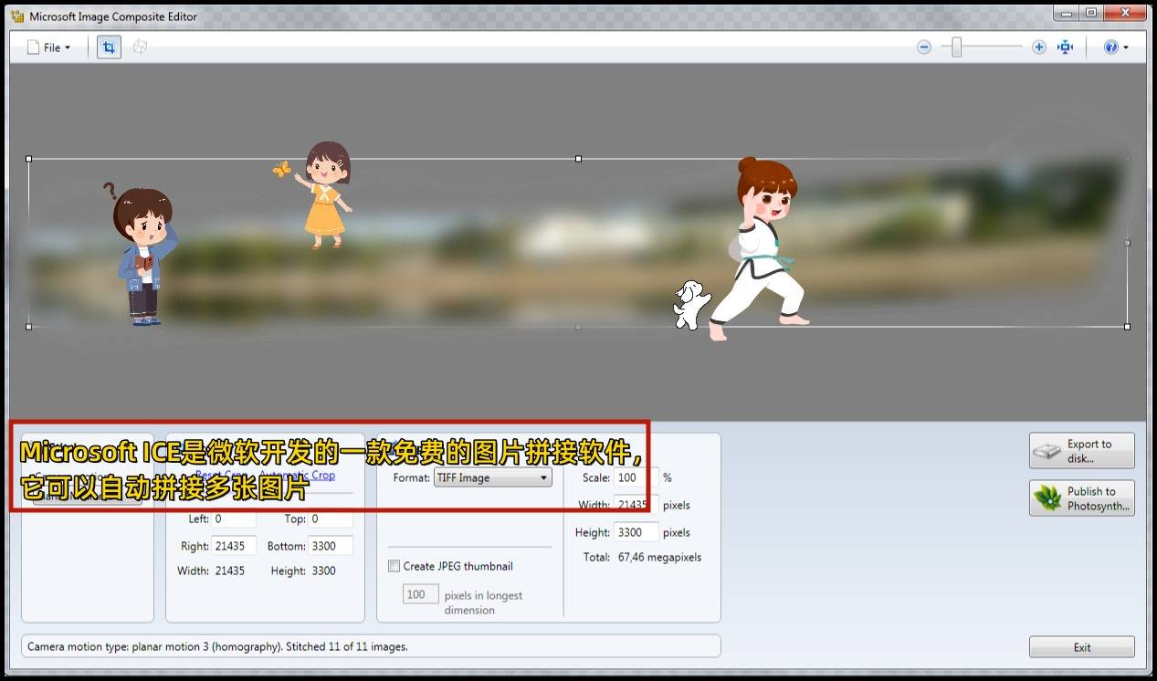Click the bottom-right crop handle

pyautogui.click(x=1128, y=326)
